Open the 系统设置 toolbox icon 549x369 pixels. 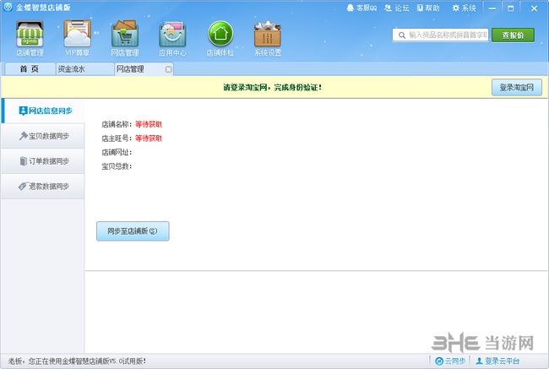268,38
